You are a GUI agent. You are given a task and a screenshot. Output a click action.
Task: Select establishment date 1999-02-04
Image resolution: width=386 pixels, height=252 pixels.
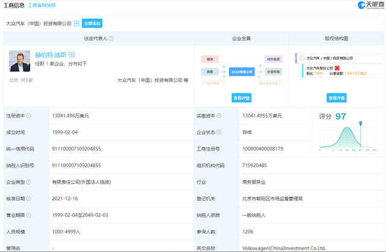coord(65,132)
